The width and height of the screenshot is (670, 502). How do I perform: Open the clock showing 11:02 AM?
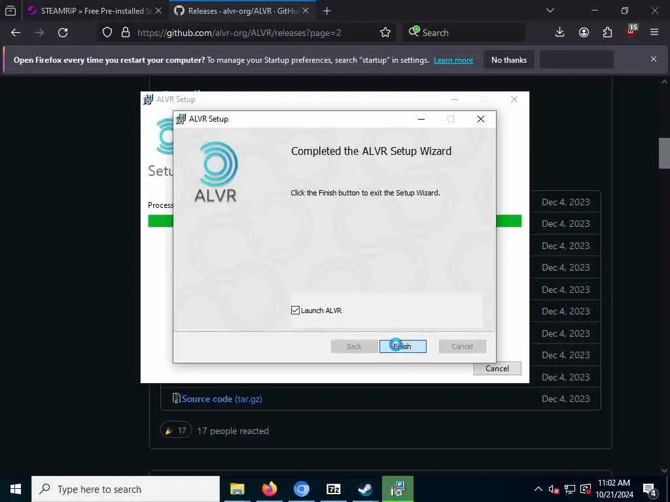(x=614, y=489)
